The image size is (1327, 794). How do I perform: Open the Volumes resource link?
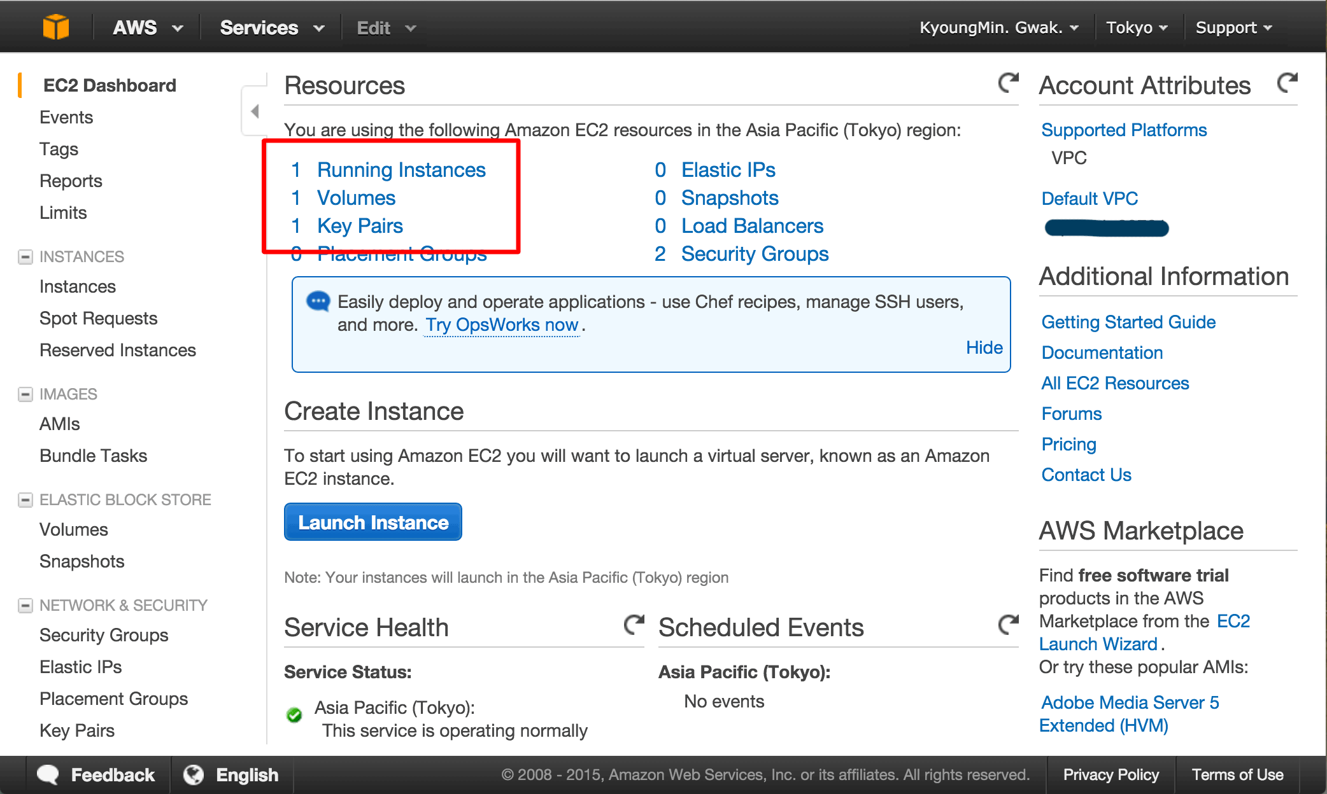pos(356,198)
